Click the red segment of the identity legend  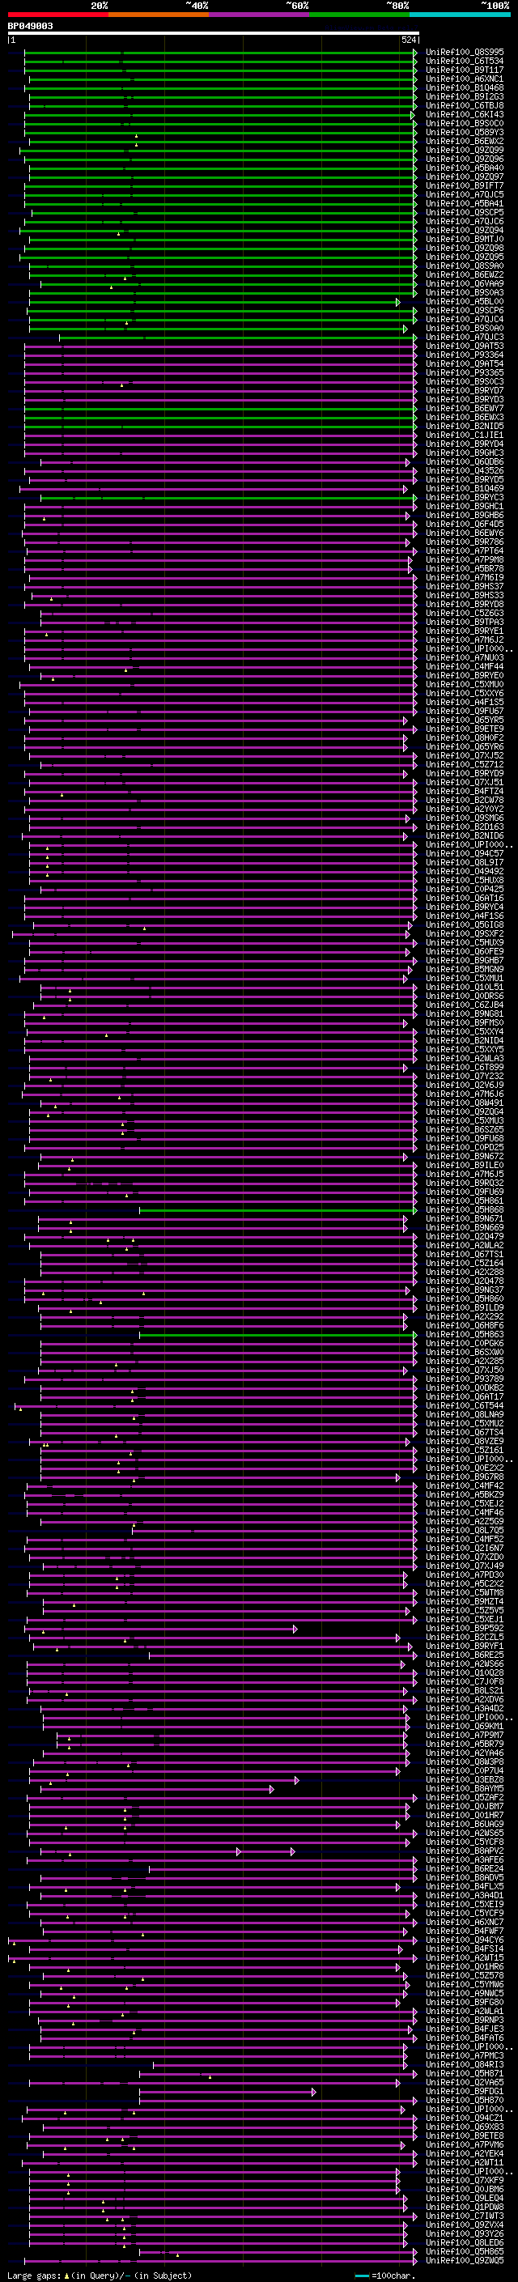tap(58, 15)
